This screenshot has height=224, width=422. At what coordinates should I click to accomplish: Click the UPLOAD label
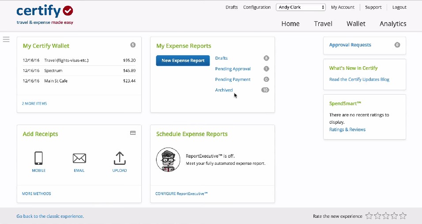[120, 171]
